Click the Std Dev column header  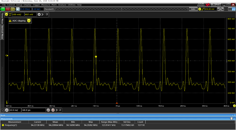[127, 122]
